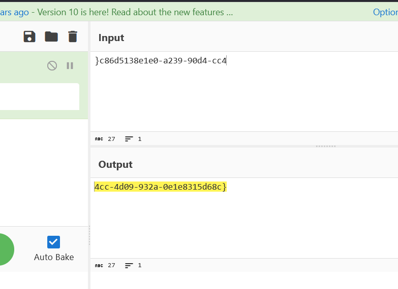Click the Output heading
Screen dimensions: 398x289
point(115,164)
